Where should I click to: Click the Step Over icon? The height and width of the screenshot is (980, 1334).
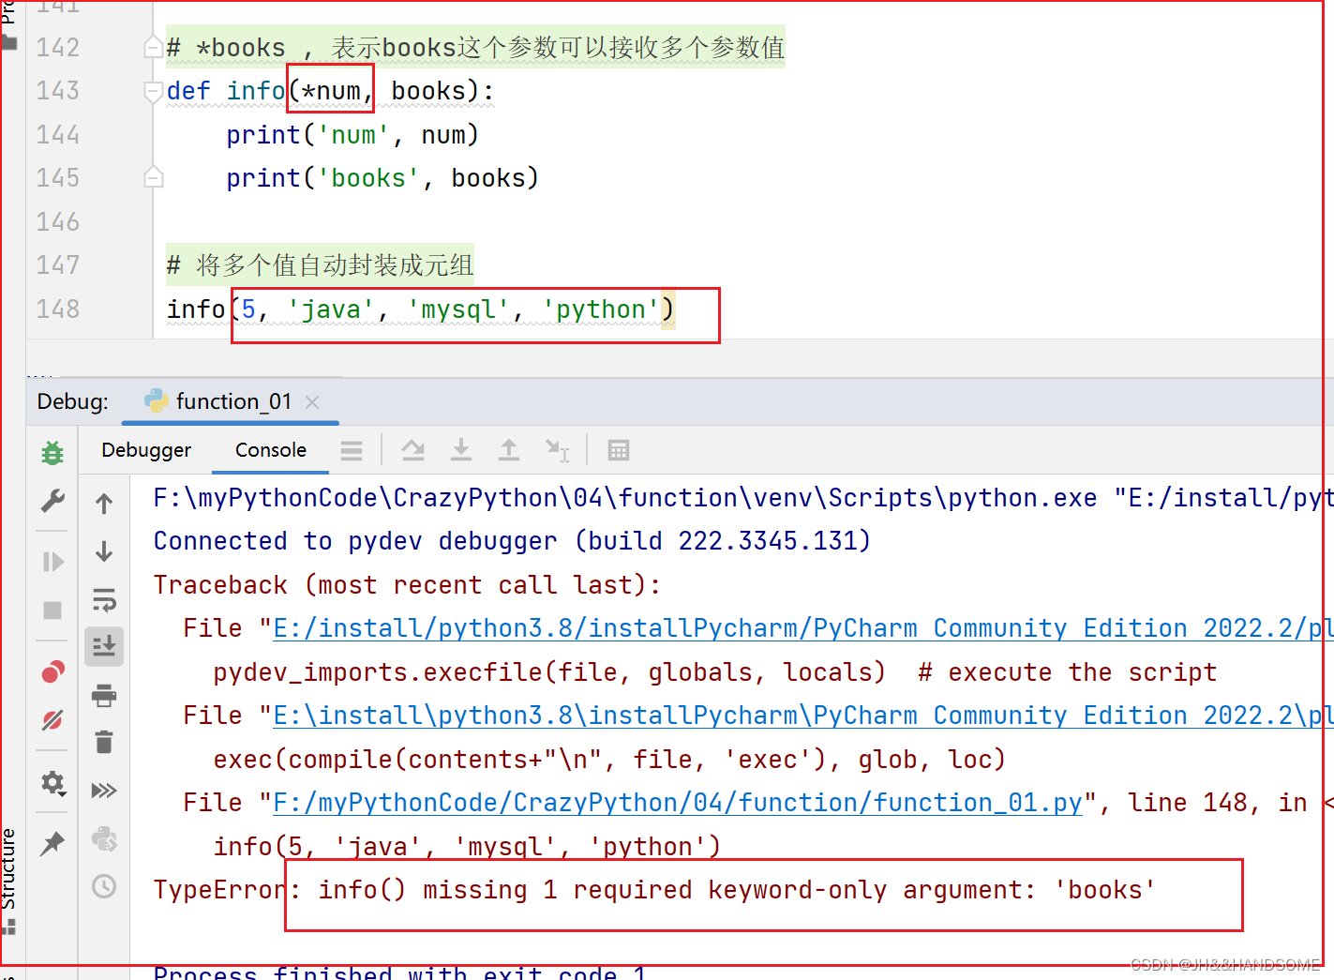coord(412,451)
